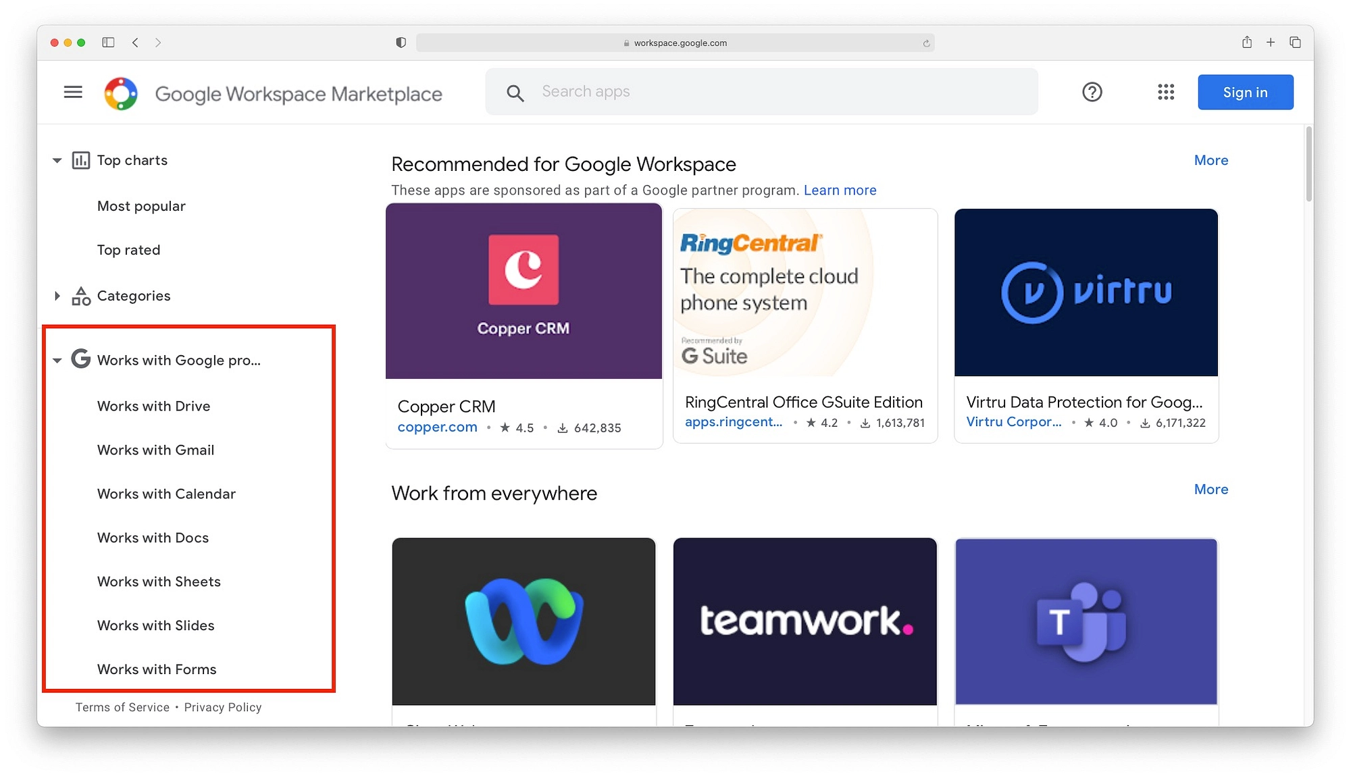This screenshot has width=1351, height=776.
Task: Collapse Works with Google products arrow
Action: 57,361
